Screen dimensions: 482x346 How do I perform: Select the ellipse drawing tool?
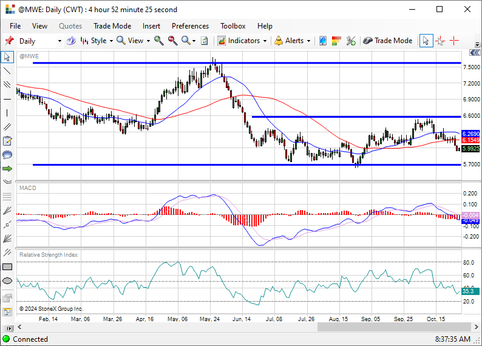tap(7, 280)
